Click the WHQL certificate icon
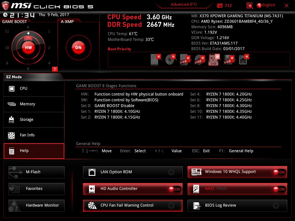The width and height of the screenshot is (295, 221). (x=196, y=172)
